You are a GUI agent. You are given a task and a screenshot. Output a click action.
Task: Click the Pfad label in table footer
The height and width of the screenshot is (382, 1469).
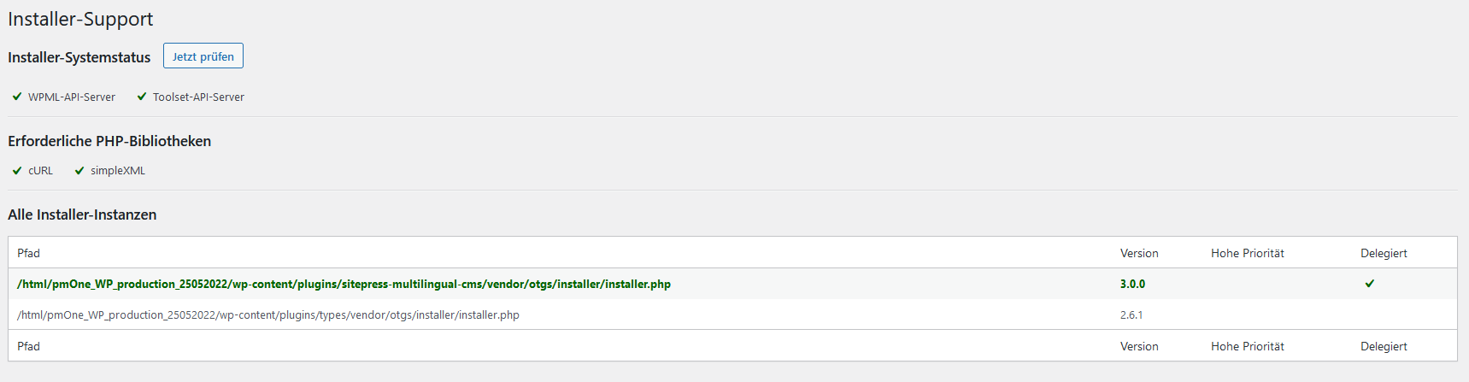tap(28, 346)
